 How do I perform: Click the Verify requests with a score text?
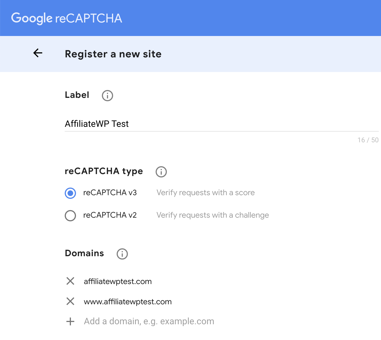pyautogui.click(x=205, y=193)
